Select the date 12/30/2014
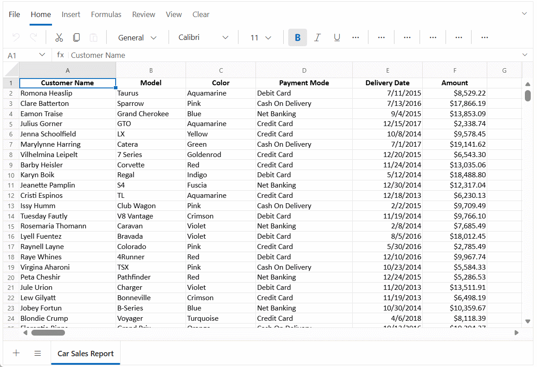Viewport: 537px width, 367px height. tap(387, 185)
